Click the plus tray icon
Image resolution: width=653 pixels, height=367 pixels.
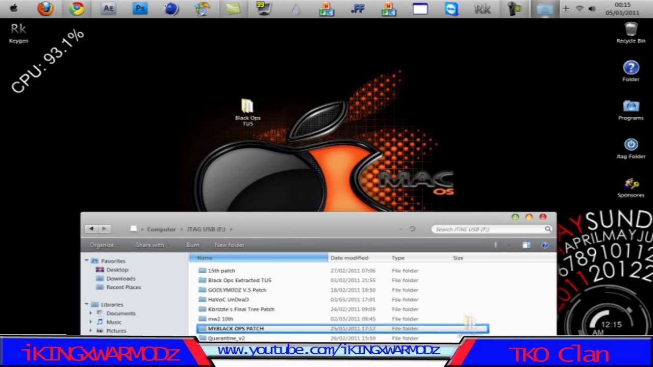(566, 9)
